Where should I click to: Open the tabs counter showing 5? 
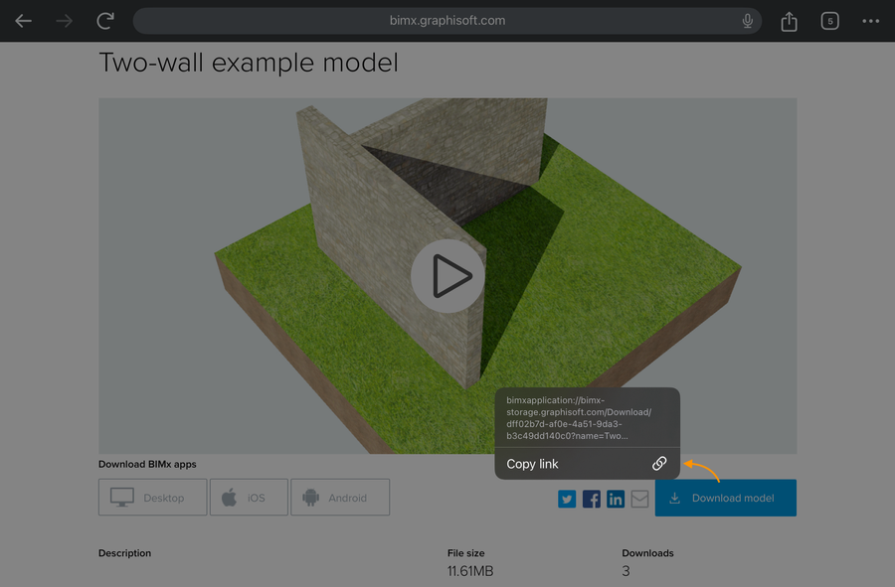830,21
